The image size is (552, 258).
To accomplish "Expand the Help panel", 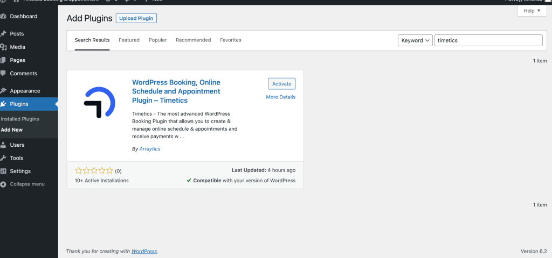I will [532, 11].
